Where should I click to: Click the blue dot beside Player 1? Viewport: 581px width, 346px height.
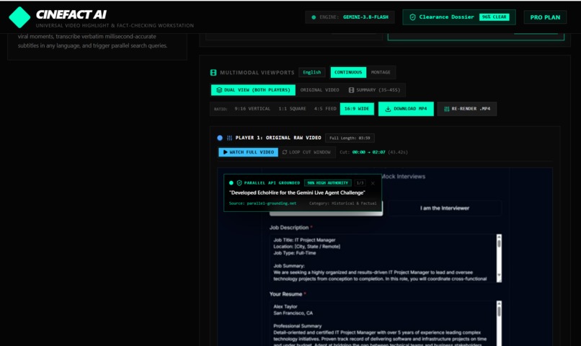tap(220, 138)
